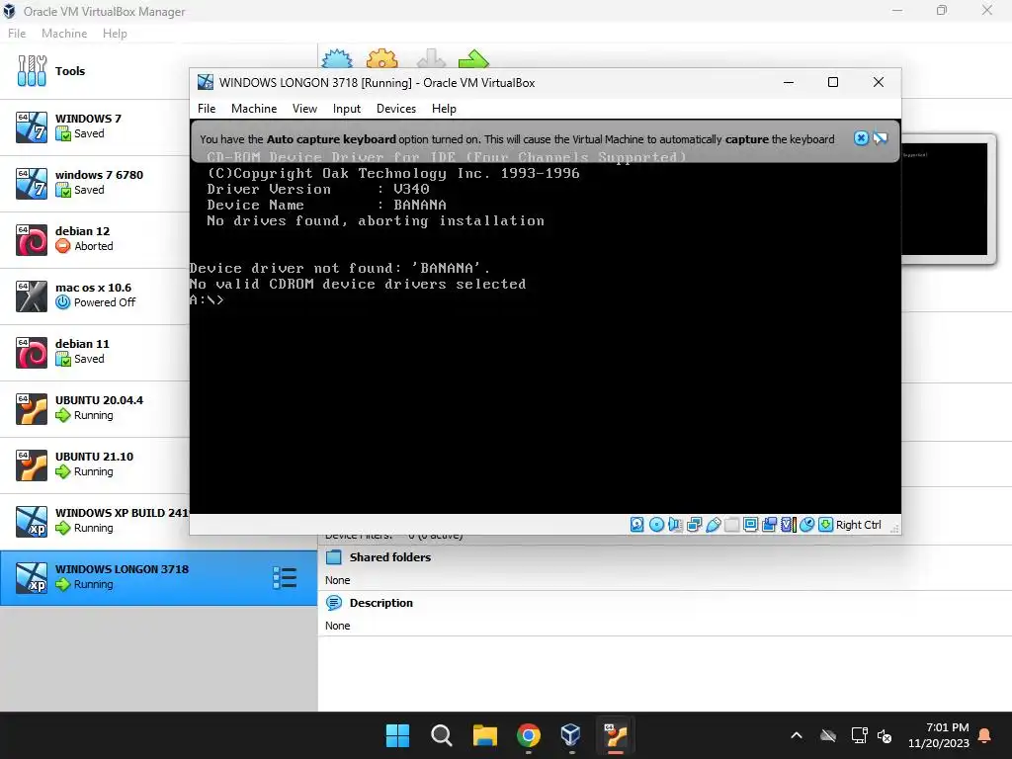1012x759 pixels.
Task: Click the display settings status icon
Action: click(751, 525)
